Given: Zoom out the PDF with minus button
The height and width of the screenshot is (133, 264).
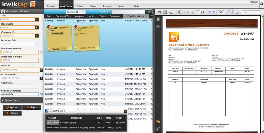Looking at the screenshot, I should tap(210, 12).
